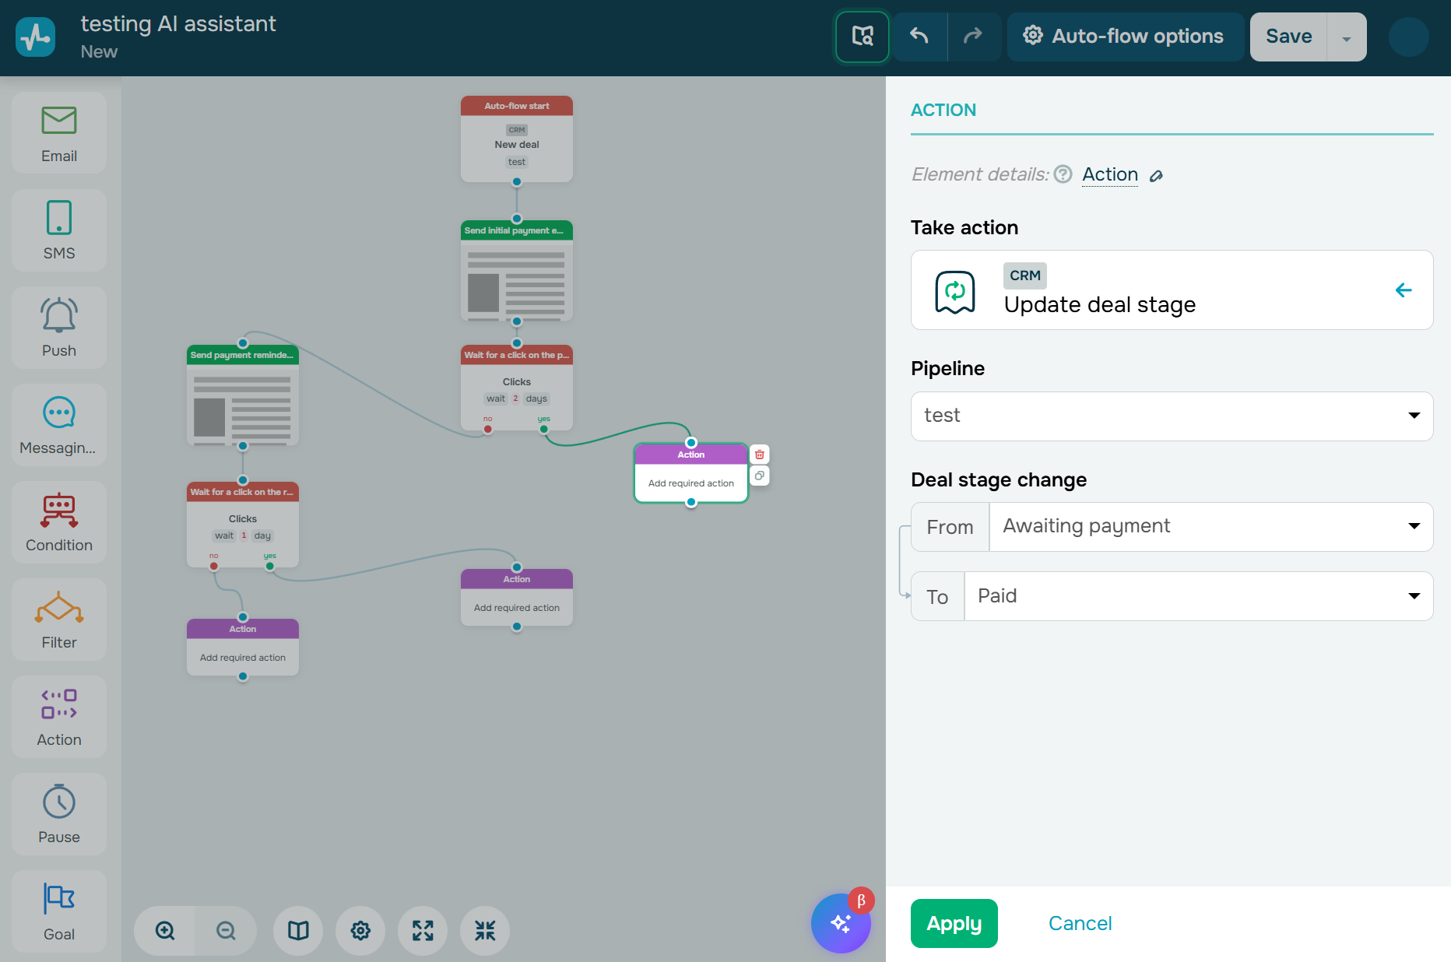Apply the action settings

954,923
